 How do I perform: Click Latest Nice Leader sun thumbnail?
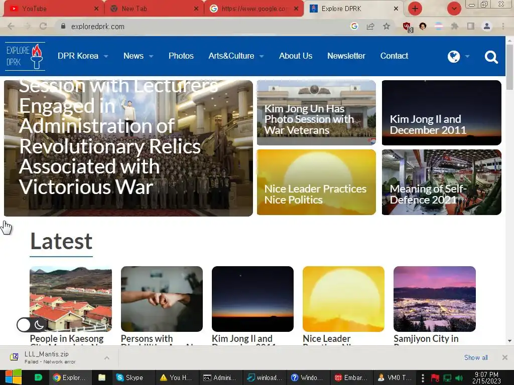point(343,299)
